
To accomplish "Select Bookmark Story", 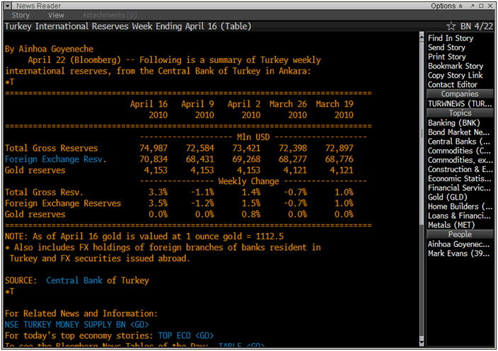I will click(x=455, y=66).
